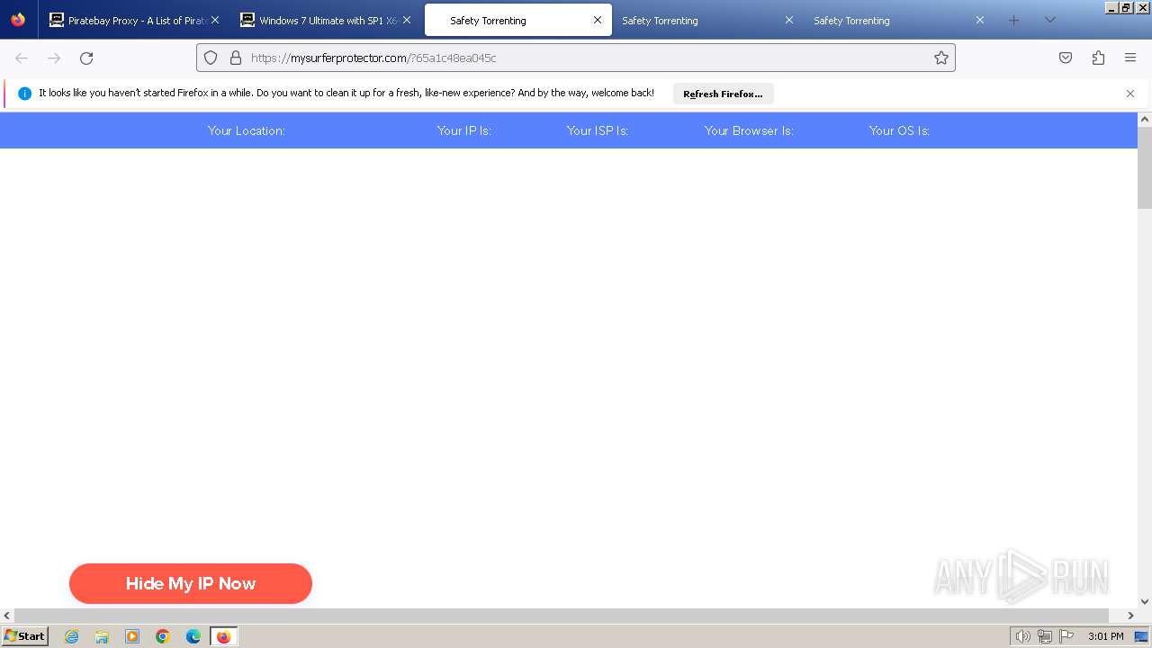1152x648 pixels.
Task: Switch to Windows 7 Ultimate tab
Action: (326, 20)
